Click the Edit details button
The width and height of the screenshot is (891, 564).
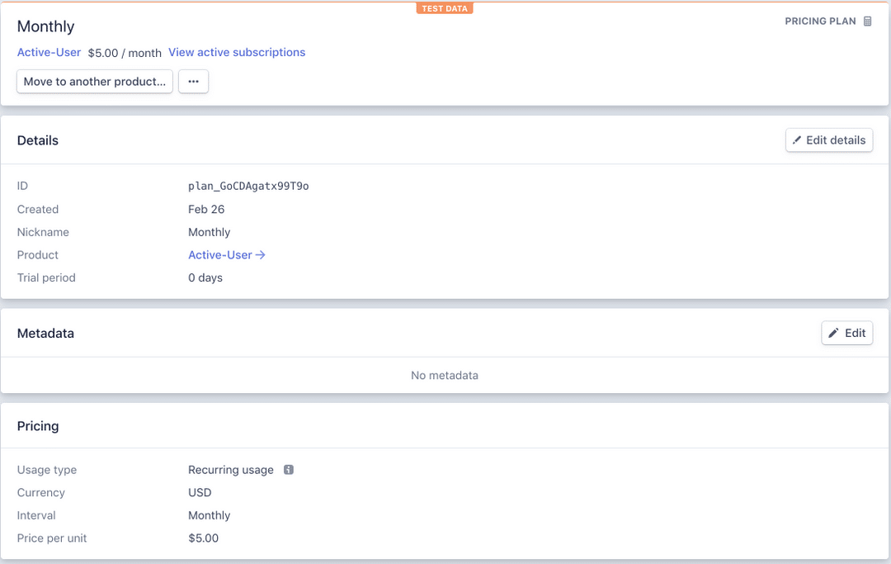829,140
